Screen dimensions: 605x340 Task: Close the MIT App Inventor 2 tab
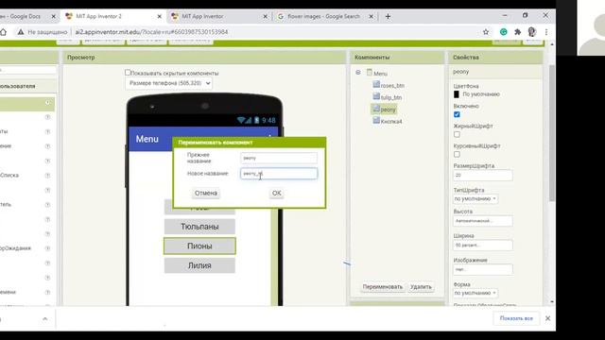pos(160,16)
